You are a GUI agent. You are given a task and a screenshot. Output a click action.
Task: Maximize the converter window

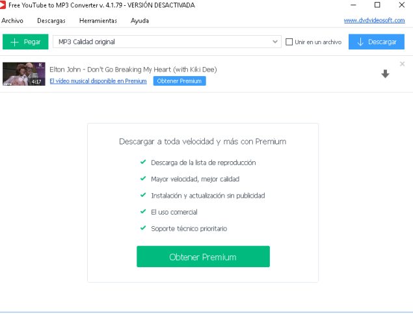click(377, 5)
